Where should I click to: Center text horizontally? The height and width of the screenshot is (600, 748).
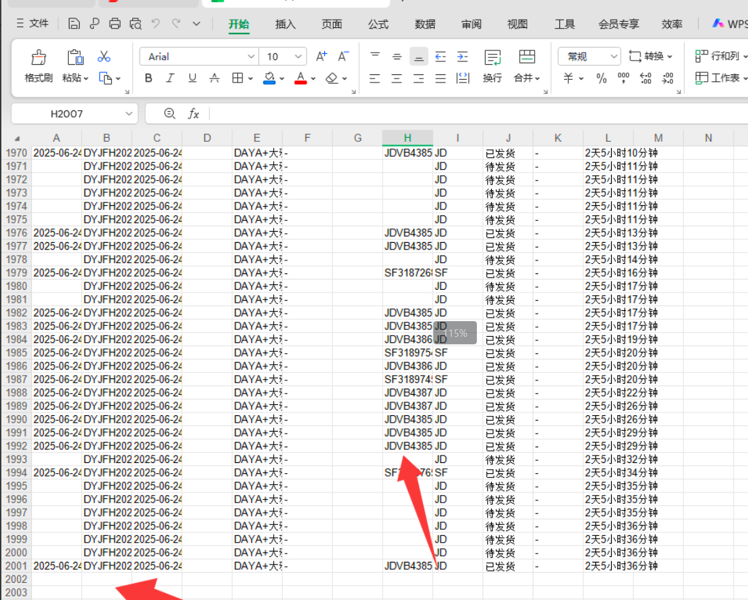click(397, 78)
